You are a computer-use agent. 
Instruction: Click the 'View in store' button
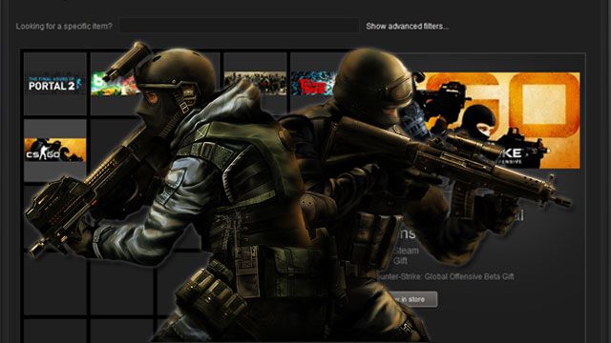point(412,299)
